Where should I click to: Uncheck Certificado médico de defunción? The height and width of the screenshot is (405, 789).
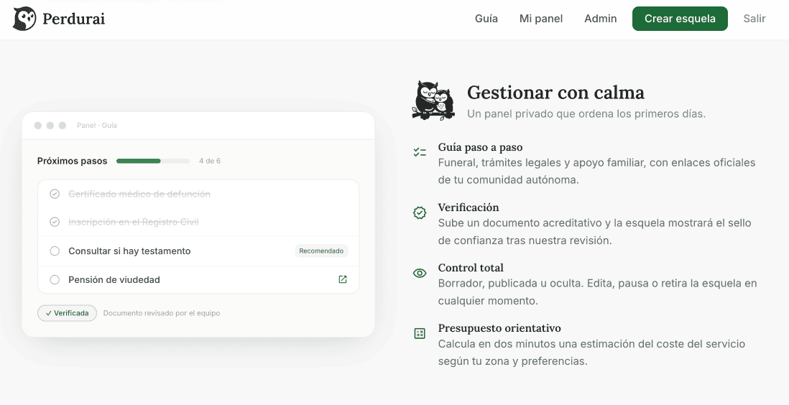[x=55, y=194]
